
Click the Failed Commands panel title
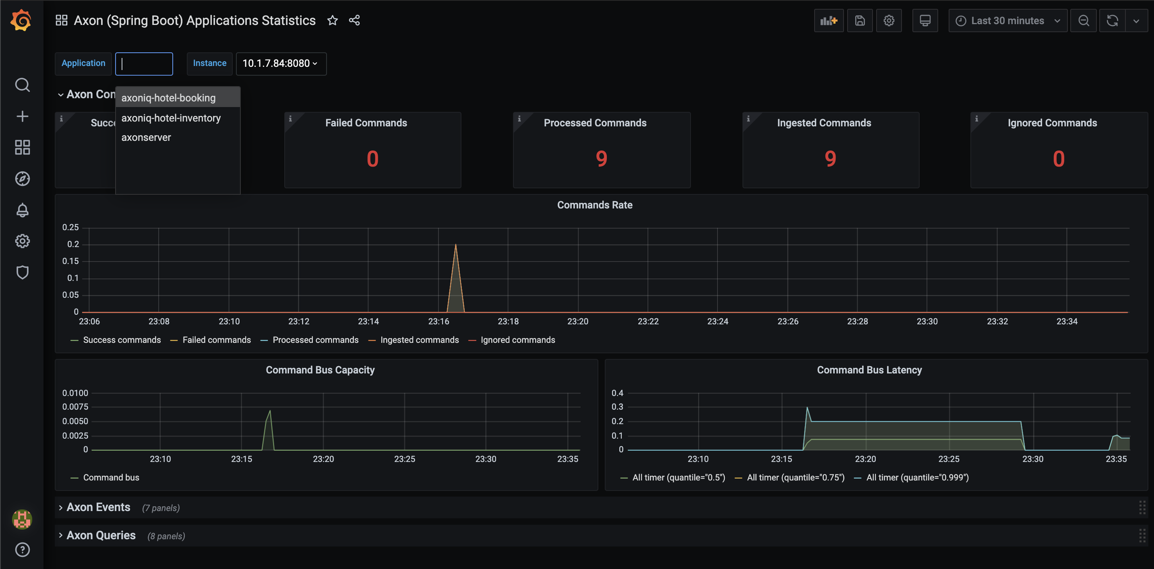click(x=366, y=123)
